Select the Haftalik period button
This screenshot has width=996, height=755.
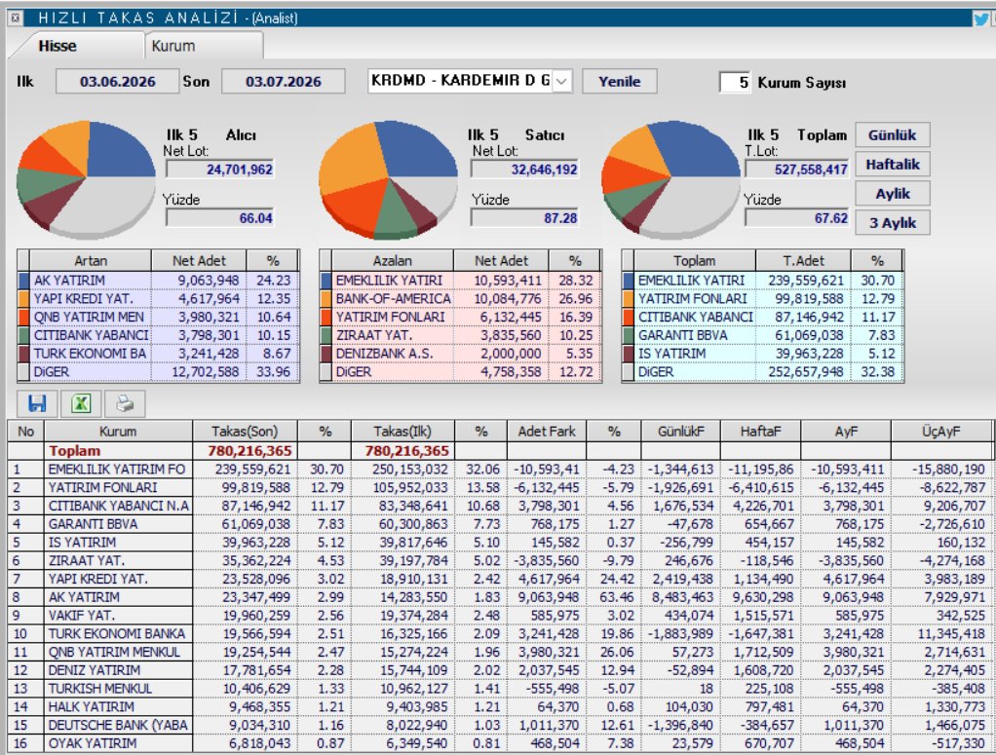[x=893, y=165]
